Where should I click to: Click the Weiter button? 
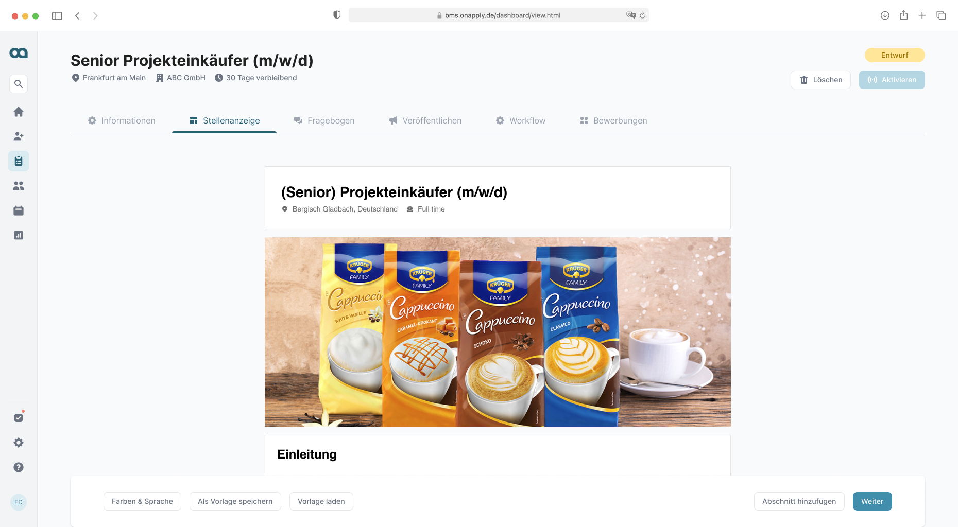point(872,501)
